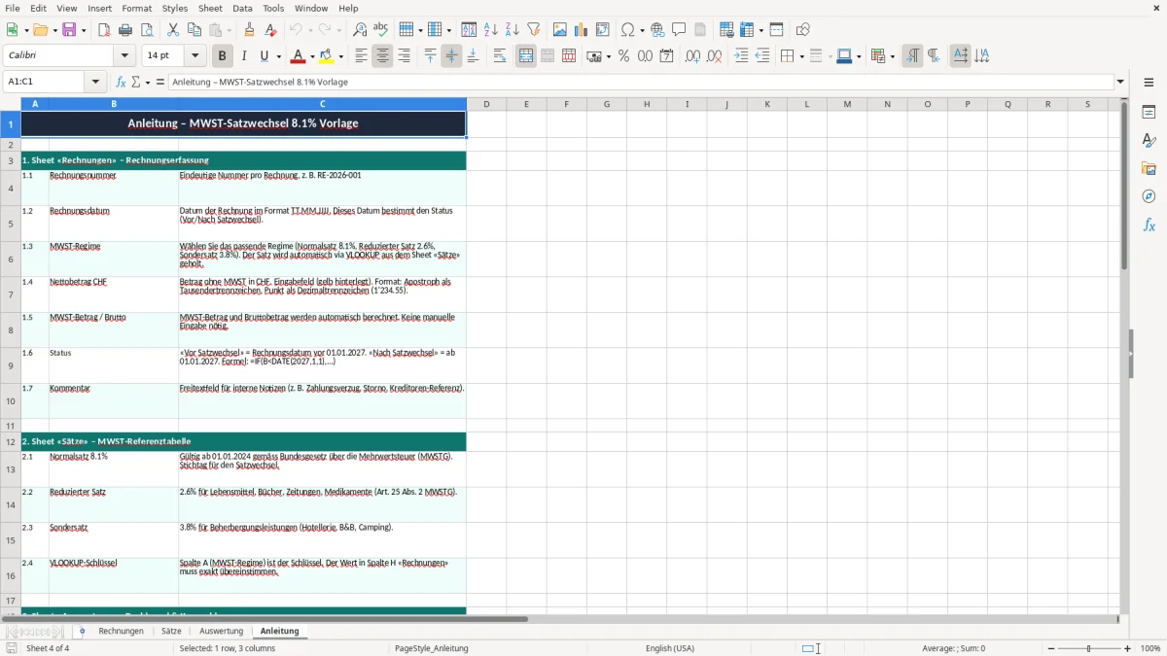Image resolution: width=1167 pixels, height=656 pixels.
Task: Expand the formula bar
Action: 1120,83
